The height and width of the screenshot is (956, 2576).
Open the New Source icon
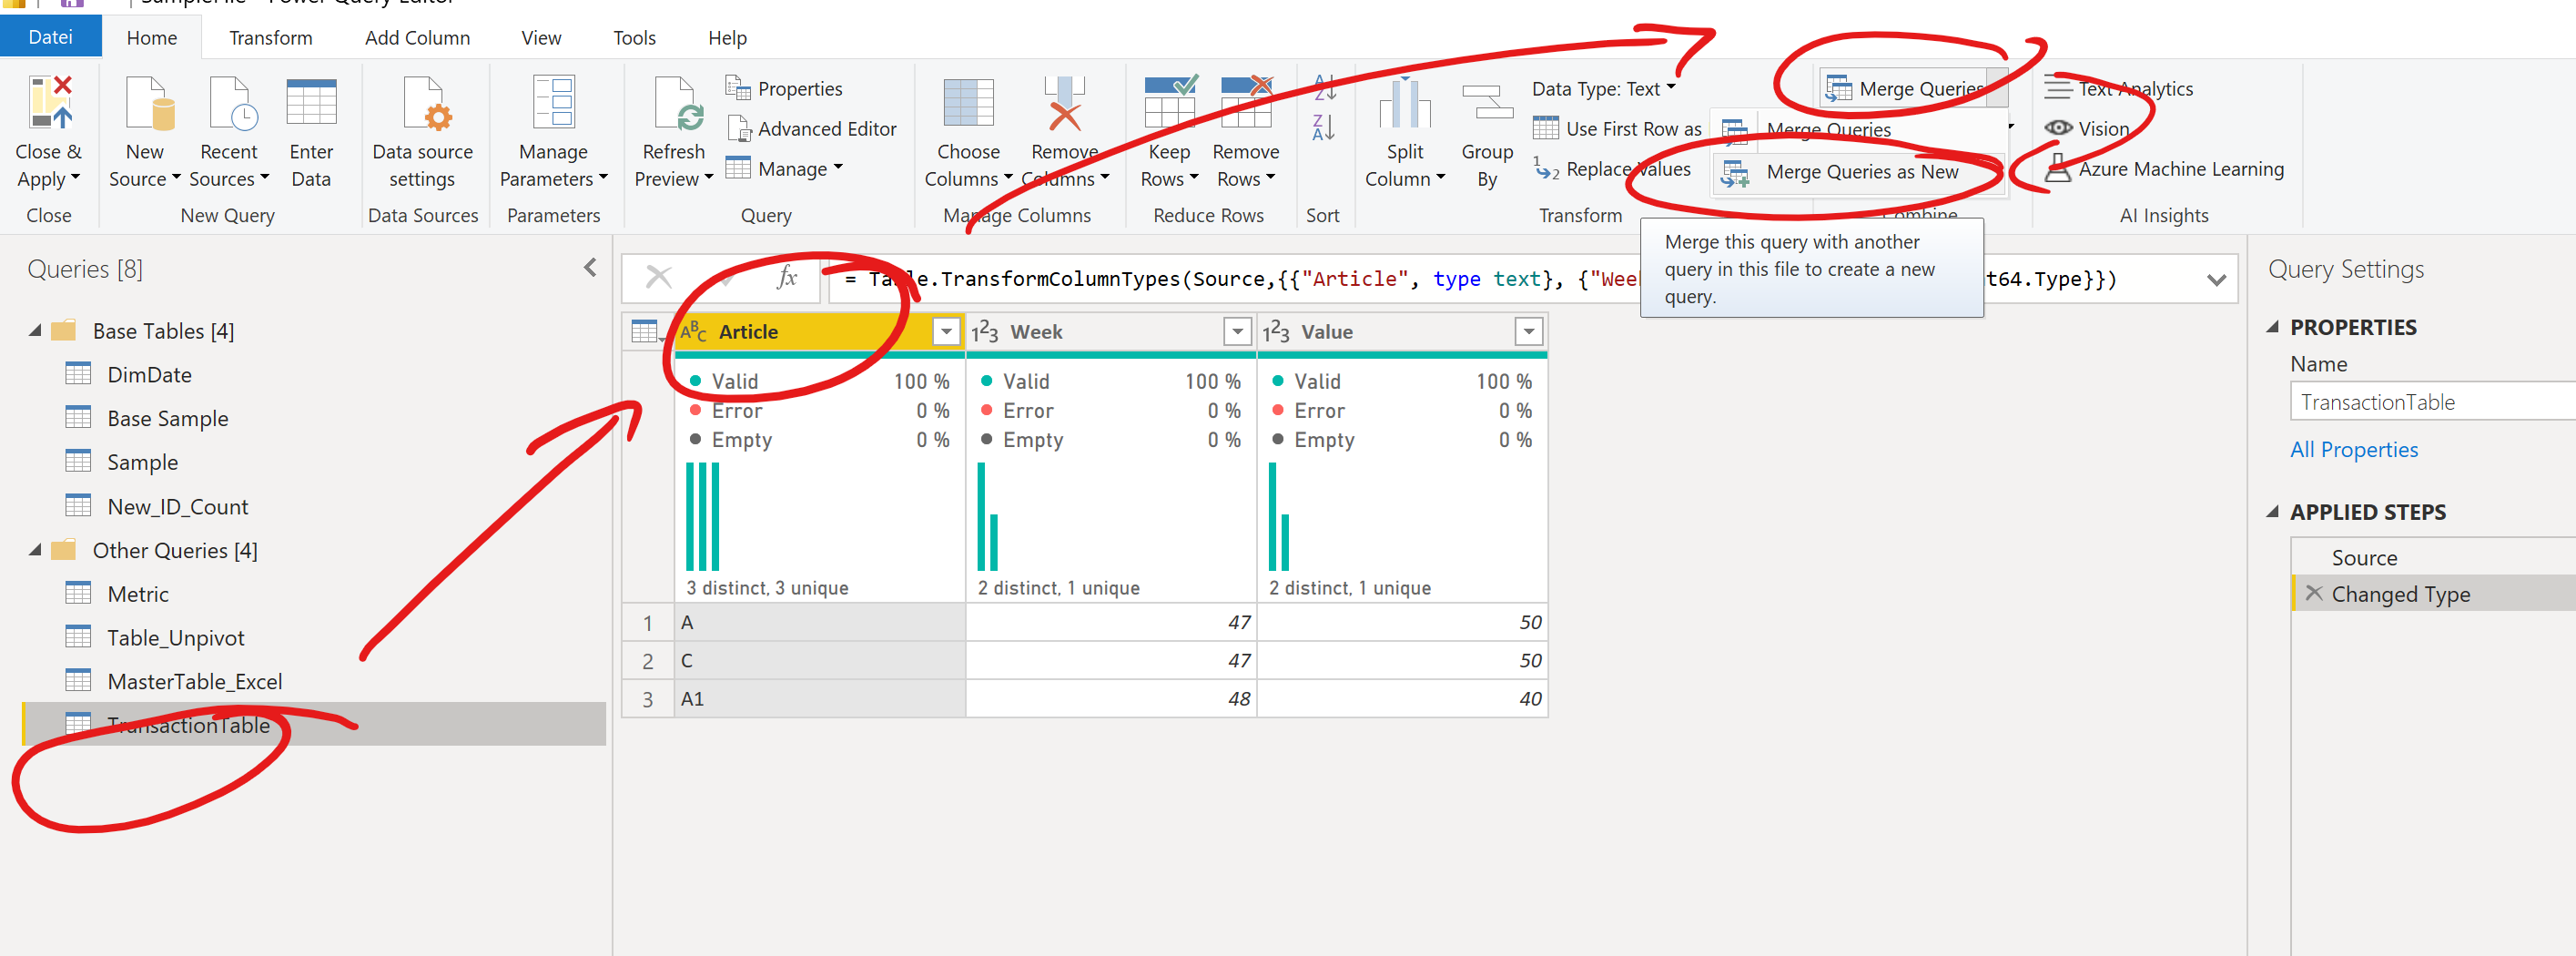tap(150, 103)
